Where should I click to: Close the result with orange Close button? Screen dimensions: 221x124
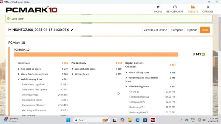click(205, 30)
